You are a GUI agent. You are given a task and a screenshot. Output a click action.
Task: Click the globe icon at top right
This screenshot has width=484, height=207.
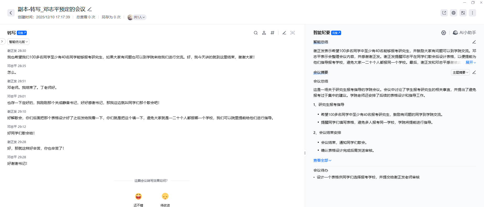[x=454, y=13]
